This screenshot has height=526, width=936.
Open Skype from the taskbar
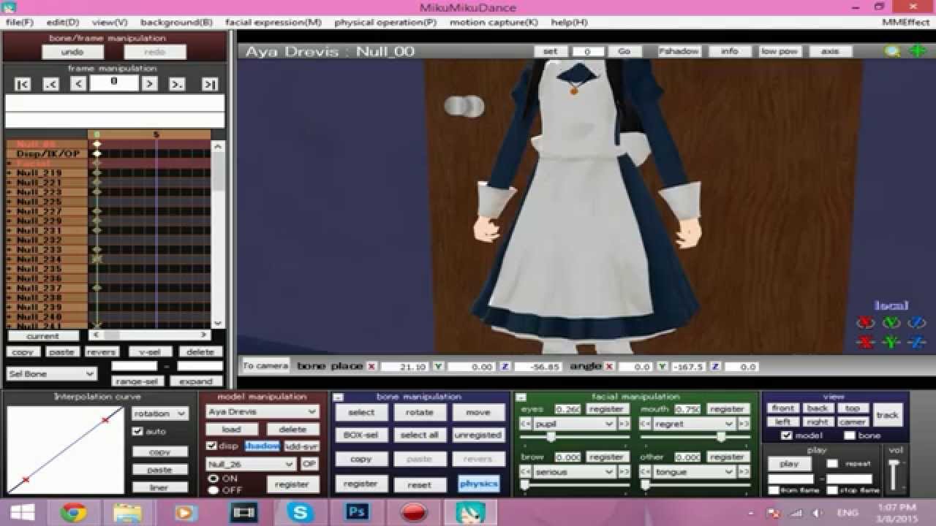[x=301, y=513]
